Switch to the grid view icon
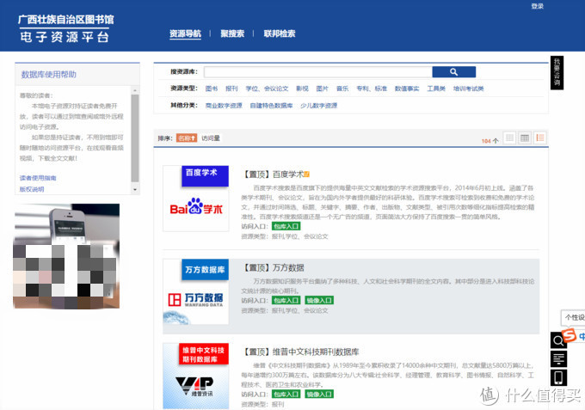Screen dimensions: 585x410 509,138
